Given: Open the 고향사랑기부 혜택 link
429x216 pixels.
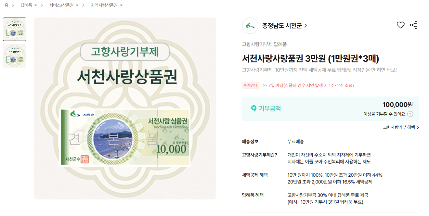Looking at the screenshot, I should 399,127.
